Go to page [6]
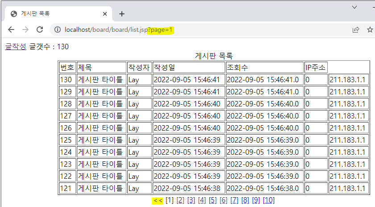The height and width of the screenshot is (207, 375). (x=223, y=200)
